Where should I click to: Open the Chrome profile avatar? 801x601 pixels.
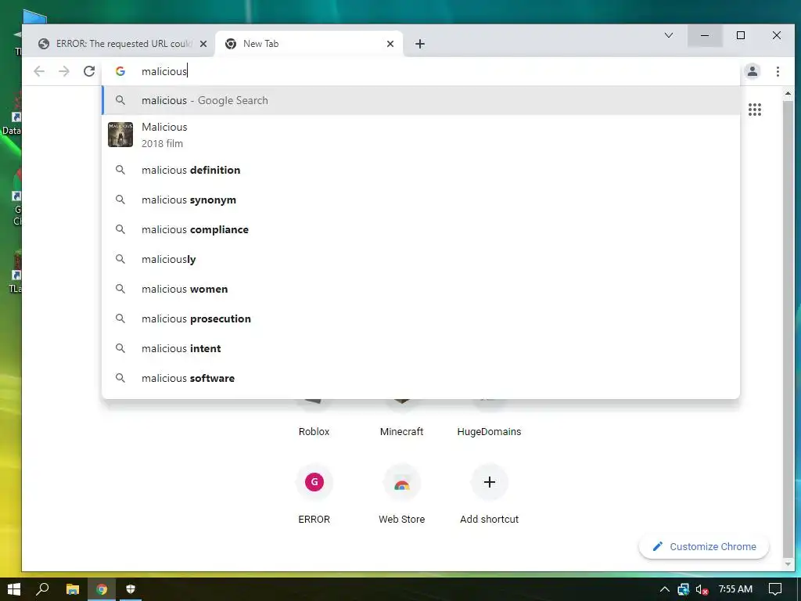(x=752, y=71)
